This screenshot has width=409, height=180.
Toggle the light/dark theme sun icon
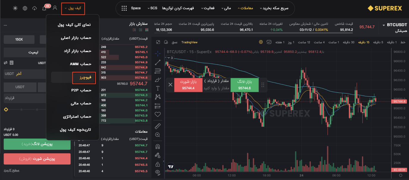[15, 8]
